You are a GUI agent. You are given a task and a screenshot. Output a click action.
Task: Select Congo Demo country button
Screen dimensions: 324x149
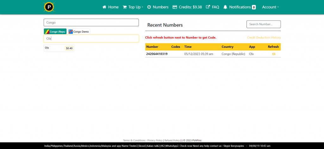pyautogui.click(x=79, y=32)
